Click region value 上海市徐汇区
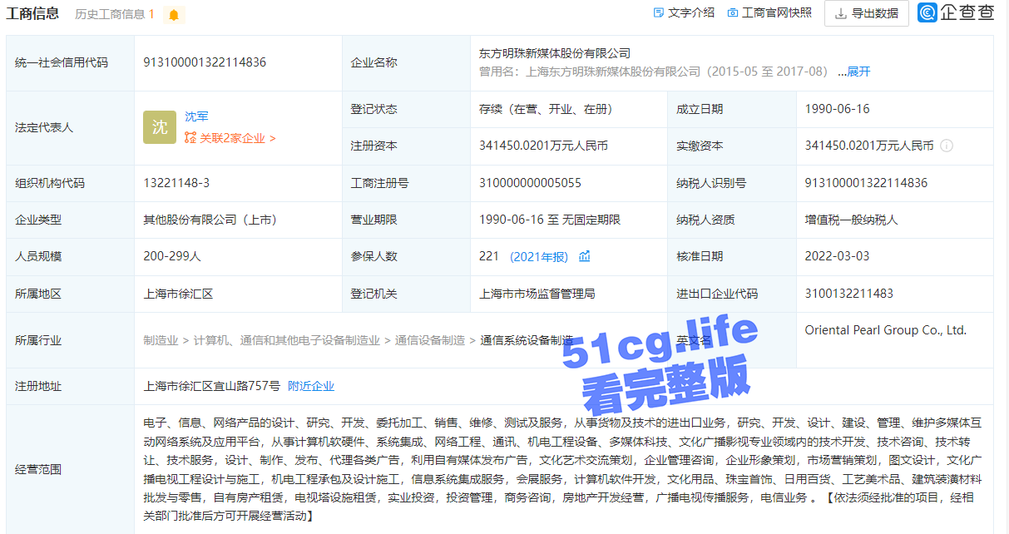 point(178,294)
